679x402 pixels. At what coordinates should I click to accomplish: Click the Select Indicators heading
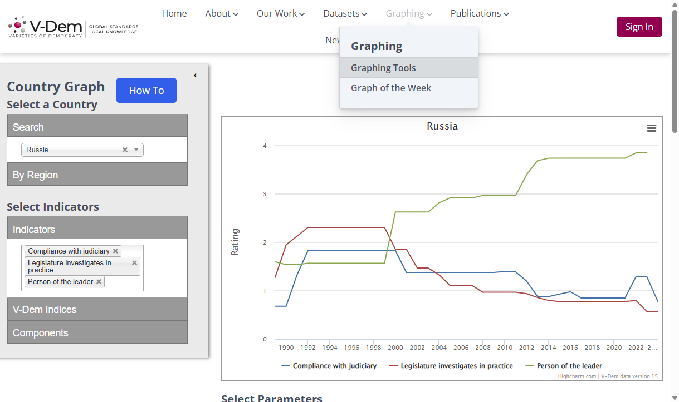tap(53, 207)
